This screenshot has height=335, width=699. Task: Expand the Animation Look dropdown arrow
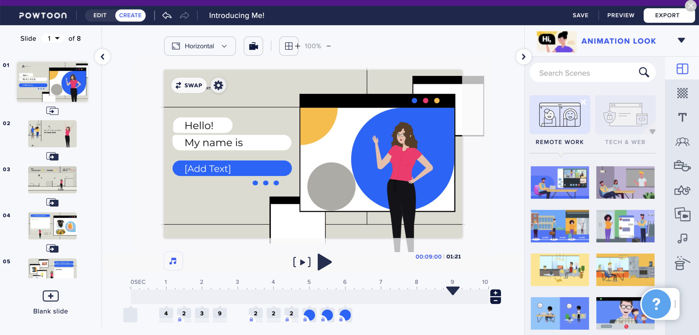click(681, 40)
